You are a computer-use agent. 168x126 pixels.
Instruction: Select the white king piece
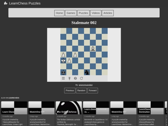(x=63, y=61)
